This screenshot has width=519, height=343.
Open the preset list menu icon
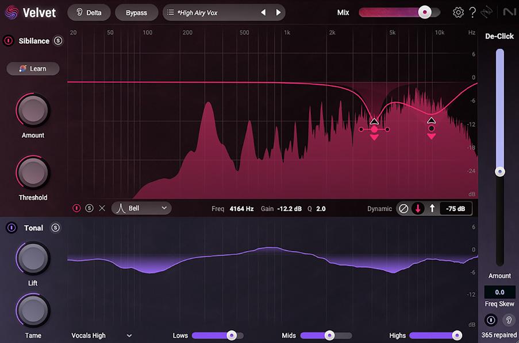point(170,12)
